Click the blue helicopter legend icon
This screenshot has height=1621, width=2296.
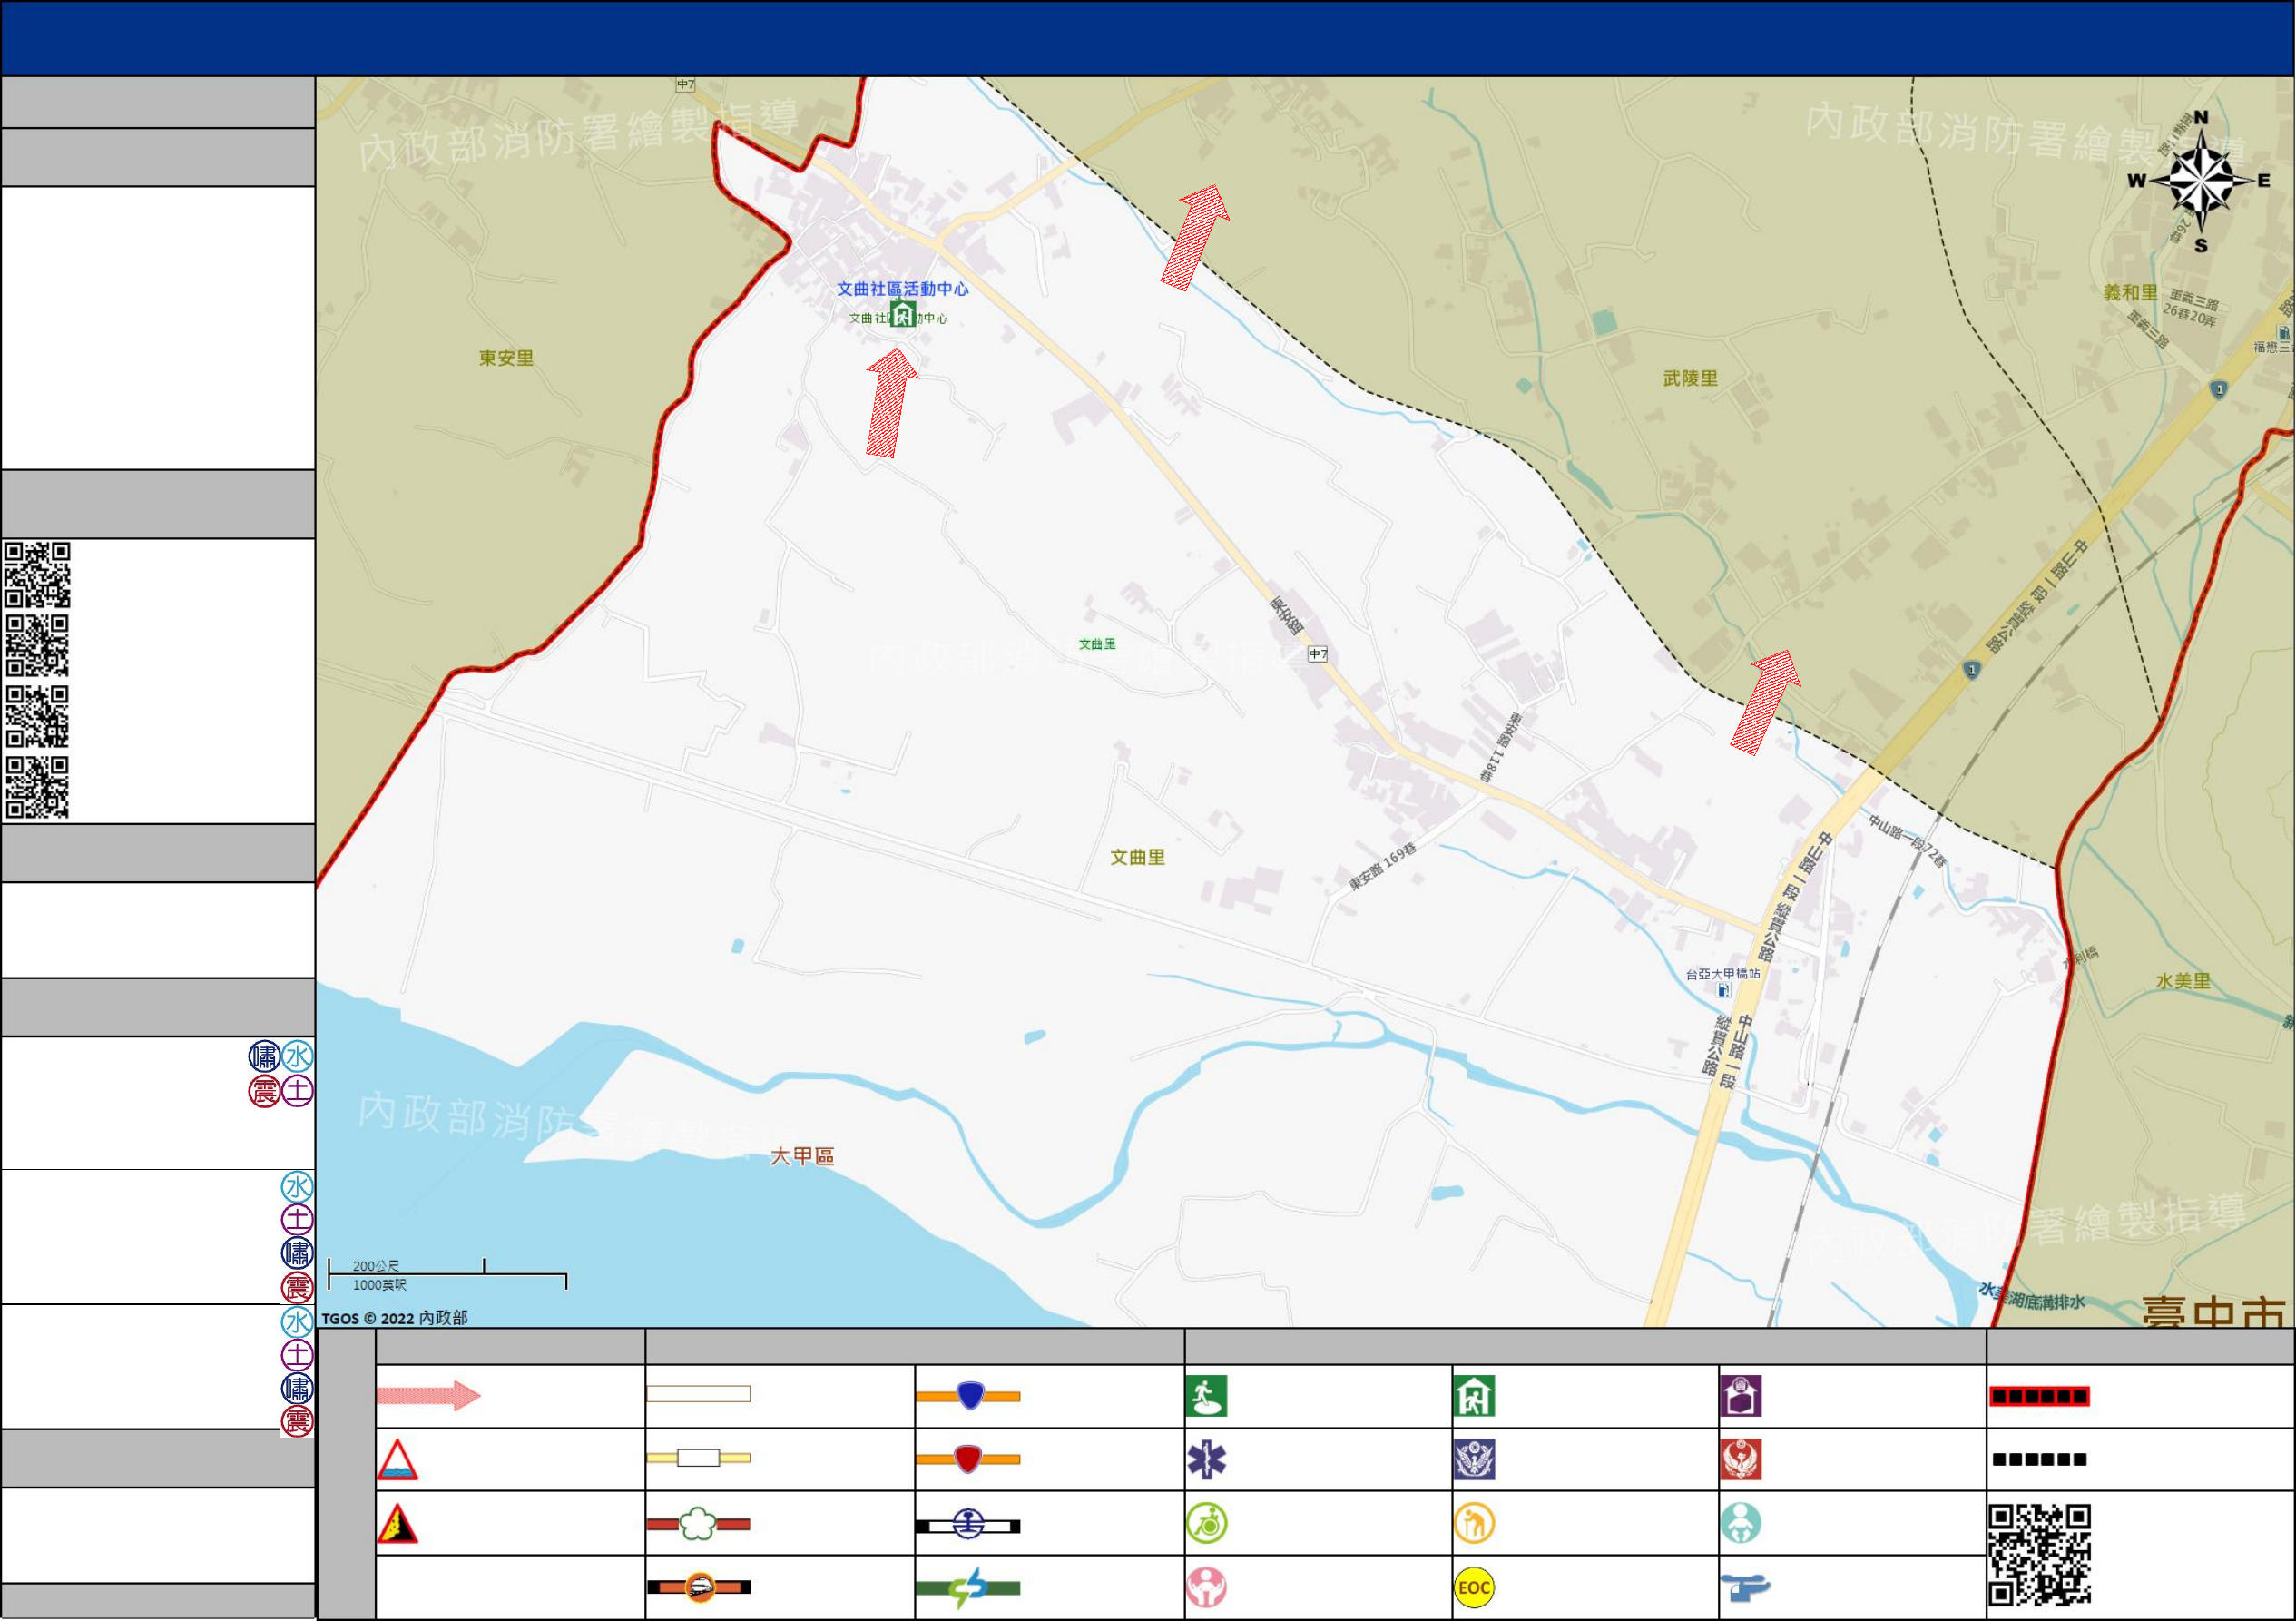pyautogui.click(x=1745, y=1588)
